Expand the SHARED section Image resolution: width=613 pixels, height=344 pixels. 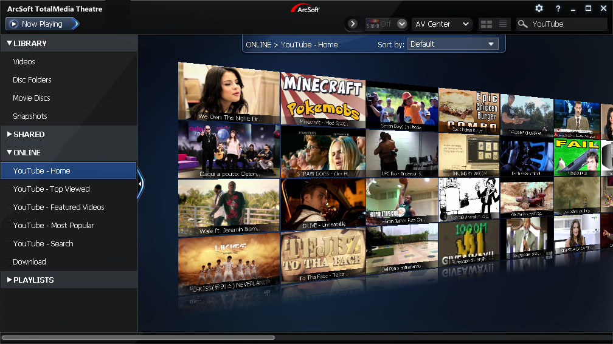[29, 134]
